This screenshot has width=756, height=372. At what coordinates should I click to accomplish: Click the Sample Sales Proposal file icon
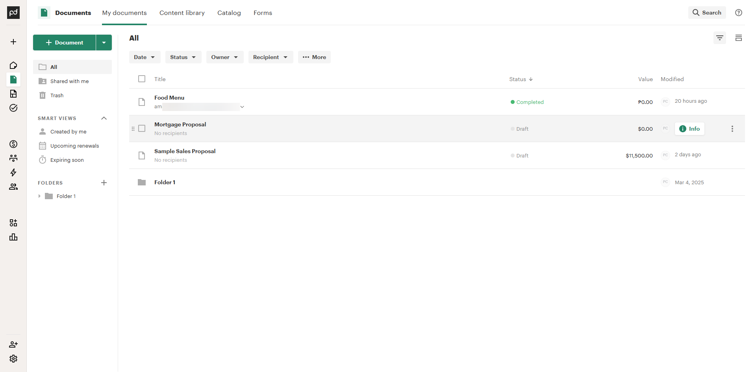142,155
